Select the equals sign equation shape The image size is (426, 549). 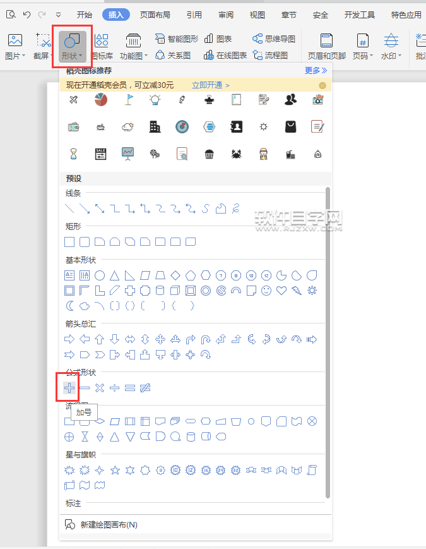[130, 388]
